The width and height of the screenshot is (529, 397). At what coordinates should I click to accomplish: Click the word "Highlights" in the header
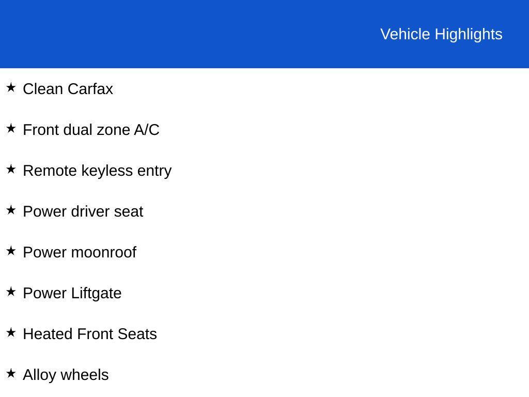[469, 34]
